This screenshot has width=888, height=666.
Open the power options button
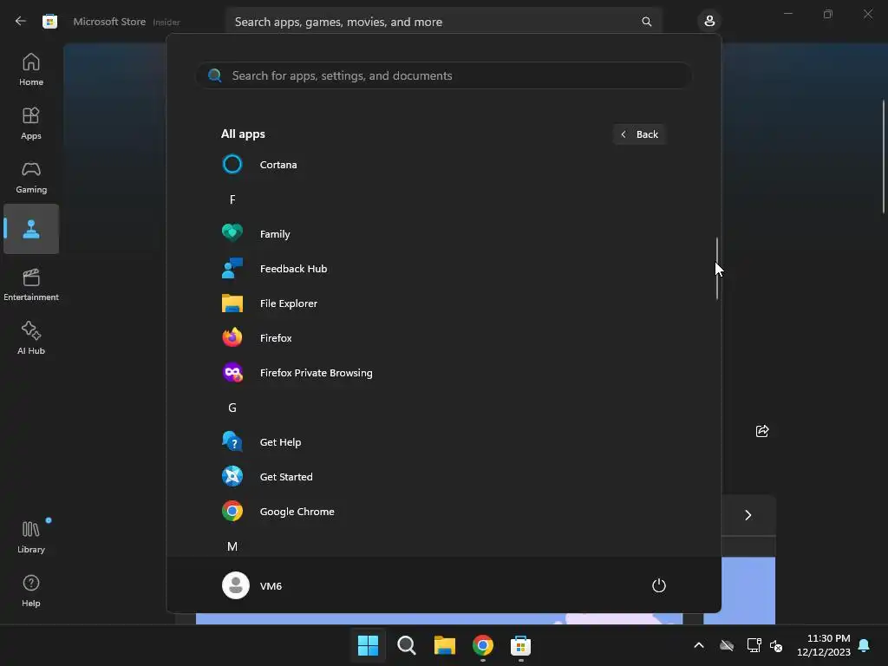(659, 585)
